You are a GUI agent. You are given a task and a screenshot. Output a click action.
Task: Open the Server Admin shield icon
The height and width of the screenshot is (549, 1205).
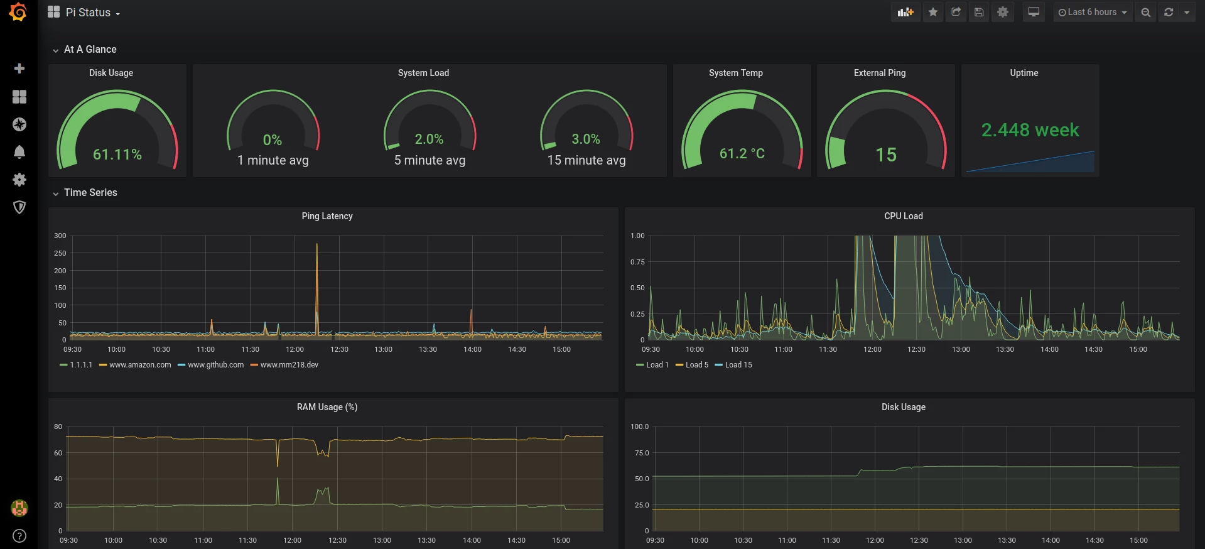coord(19,207)
